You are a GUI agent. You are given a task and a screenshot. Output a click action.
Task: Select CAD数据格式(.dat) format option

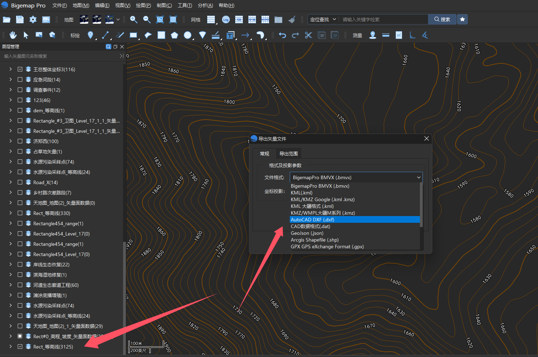(x=355, y=226)
